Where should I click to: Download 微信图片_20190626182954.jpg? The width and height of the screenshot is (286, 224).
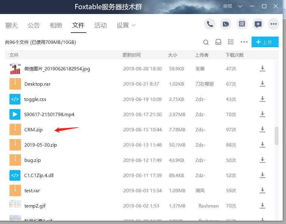[262, 69]
